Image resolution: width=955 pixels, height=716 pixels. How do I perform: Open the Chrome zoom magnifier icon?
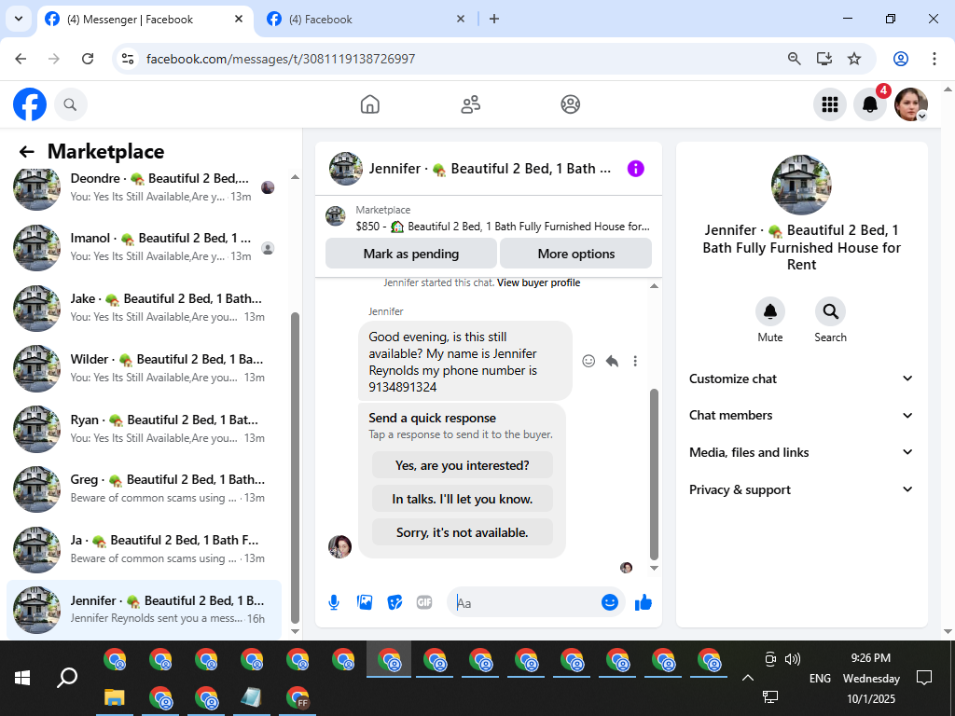pyautogui.click(x=795, y=59)
